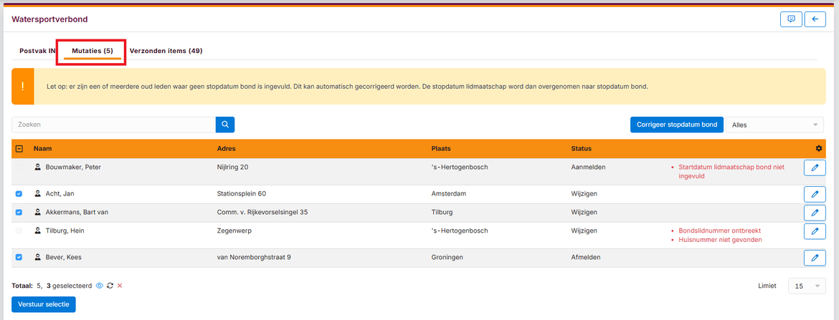Open the table settings gear icon
Viewport: 839px width, 320px height.
point(819,148)
